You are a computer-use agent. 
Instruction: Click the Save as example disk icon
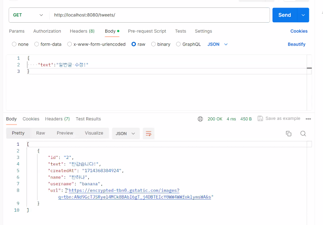[260, 118]
